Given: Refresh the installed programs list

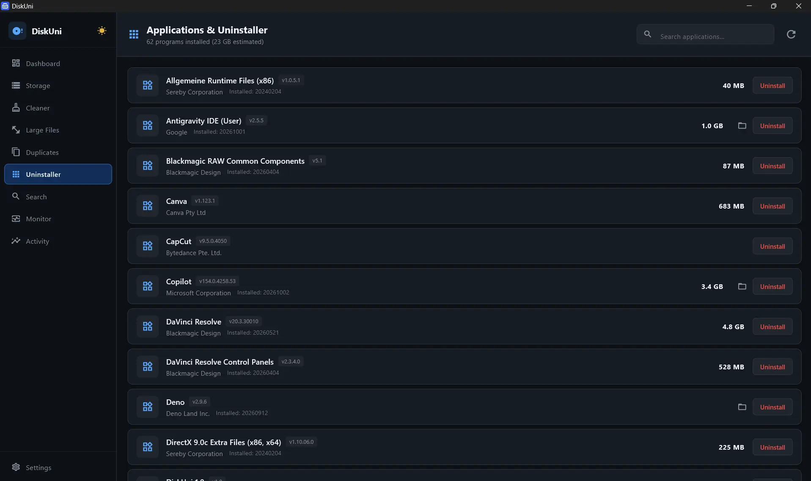Looking at the screenshot, I should click(791, 34).
